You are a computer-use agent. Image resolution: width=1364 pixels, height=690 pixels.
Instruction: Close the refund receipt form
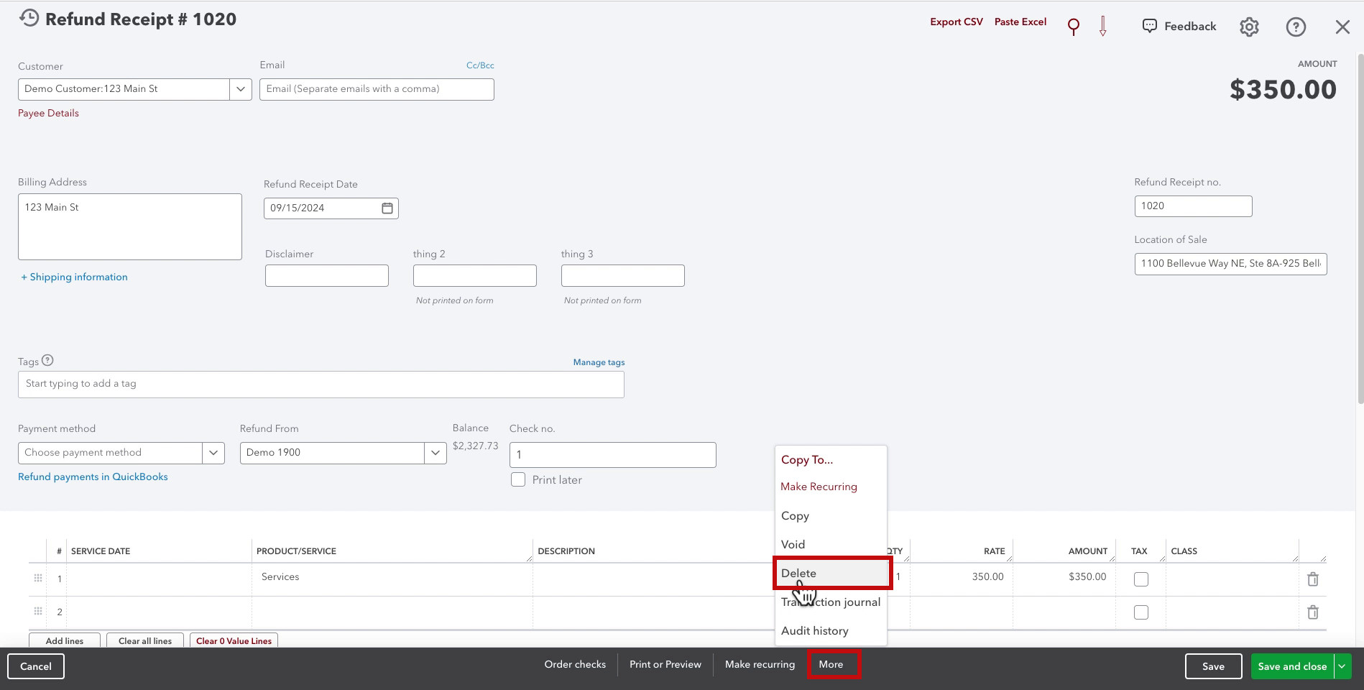click(x=1342, y=27)
